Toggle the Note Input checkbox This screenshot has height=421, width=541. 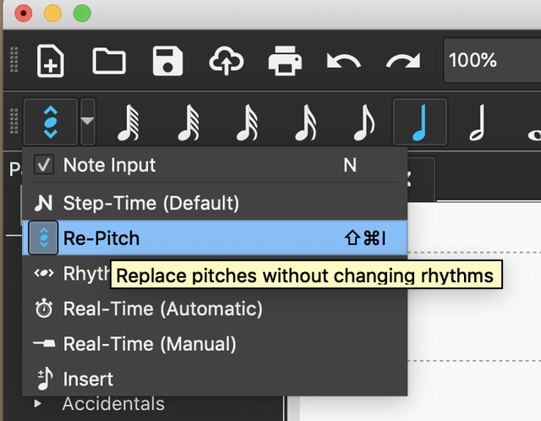coord(44,165)
